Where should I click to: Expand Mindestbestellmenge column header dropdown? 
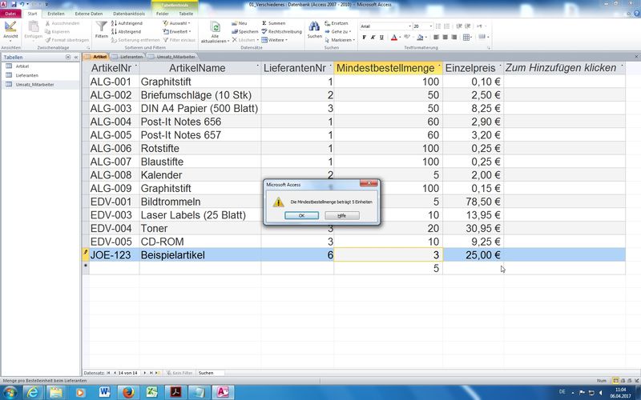437,69
